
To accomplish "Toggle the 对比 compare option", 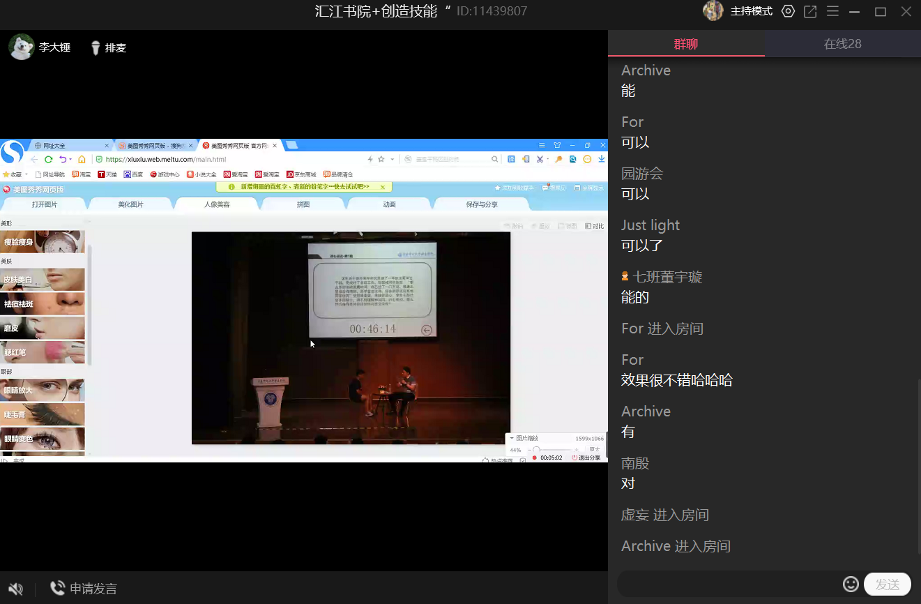I will click(594, 226).
